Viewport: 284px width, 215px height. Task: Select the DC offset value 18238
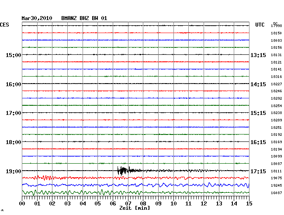[277, 113]
